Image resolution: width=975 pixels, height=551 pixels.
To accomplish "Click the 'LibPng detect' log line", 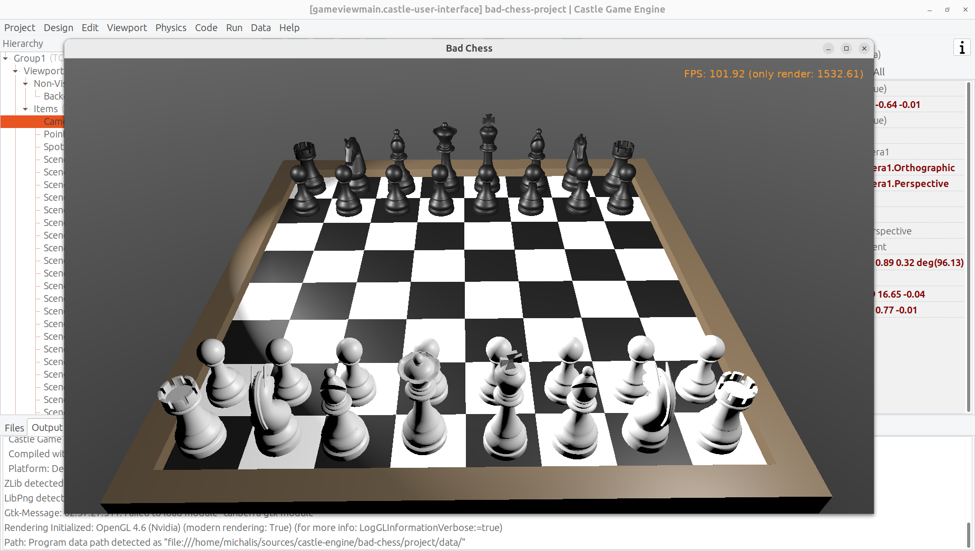I will 34,498.
